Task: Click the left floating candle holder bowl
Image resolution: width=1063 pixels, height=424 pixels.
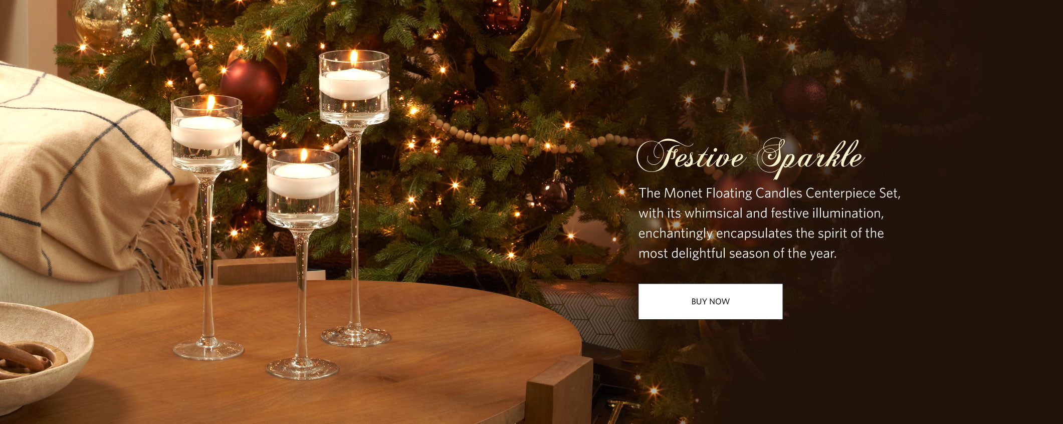Action: [206, 134]
